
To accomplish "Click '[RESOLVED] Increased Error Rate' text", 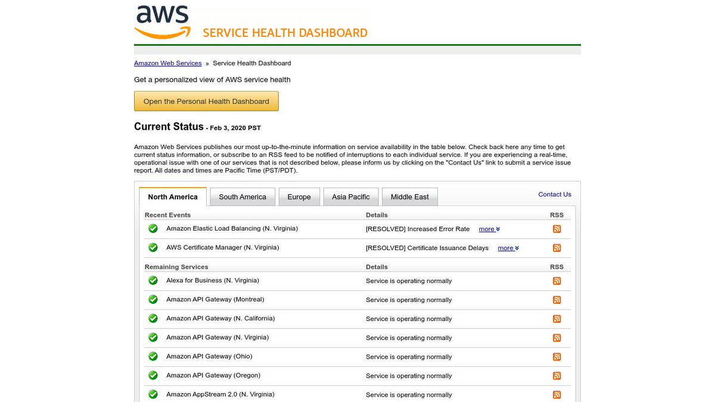I will 418,229.
